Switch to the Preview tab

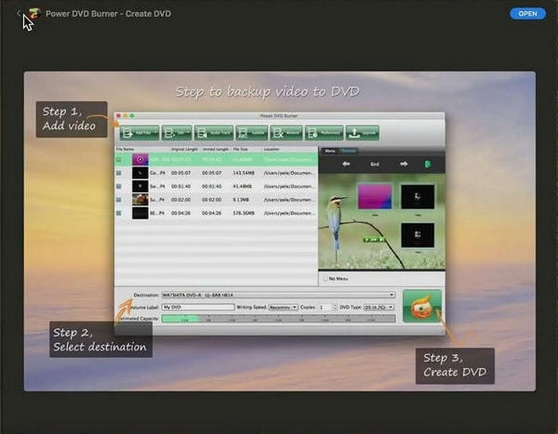coord(348,151)
